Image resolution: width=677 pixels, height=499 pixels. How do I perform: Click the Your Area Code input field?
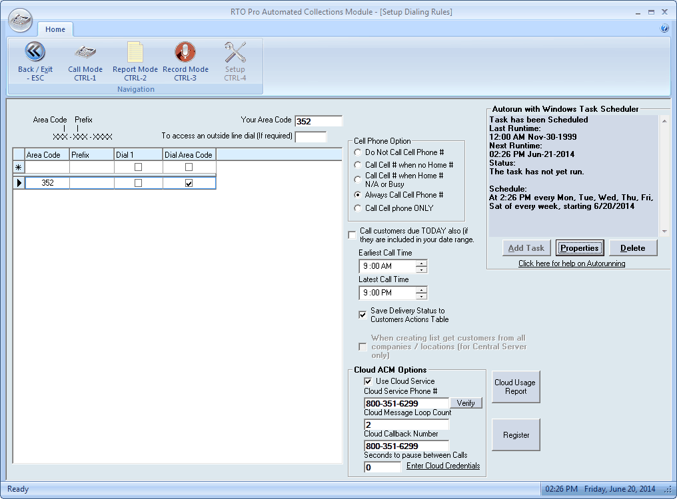click(318, 121)
